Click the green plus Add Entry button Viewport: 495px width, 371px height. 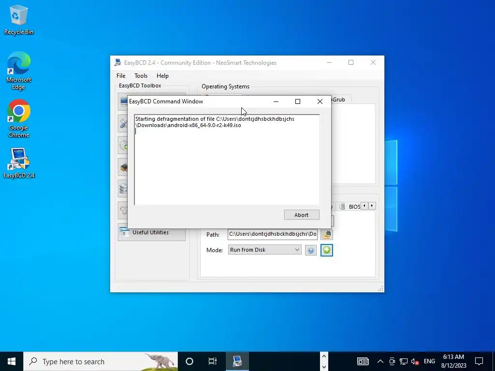click(327, 250)
